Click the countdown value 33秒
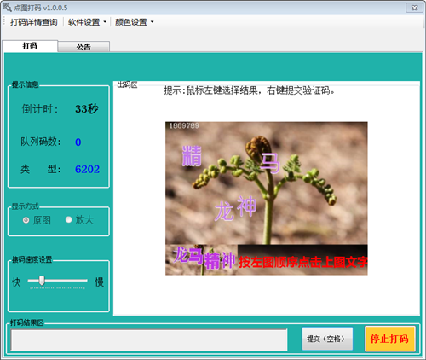426x360 pixels. pyautogui.click(x=87, y=109)
